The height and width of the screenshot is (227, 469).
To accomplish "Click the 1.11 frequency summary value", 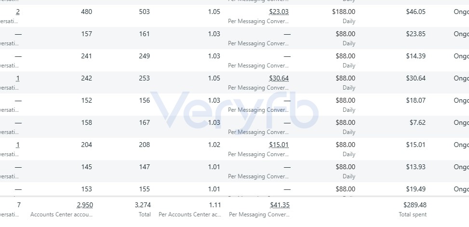I will [215, 205].
